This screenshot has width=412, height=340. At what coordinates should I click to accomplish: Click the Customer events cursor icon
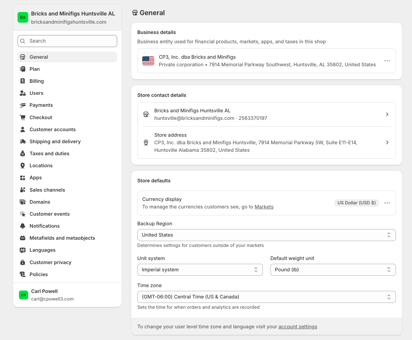23,214
